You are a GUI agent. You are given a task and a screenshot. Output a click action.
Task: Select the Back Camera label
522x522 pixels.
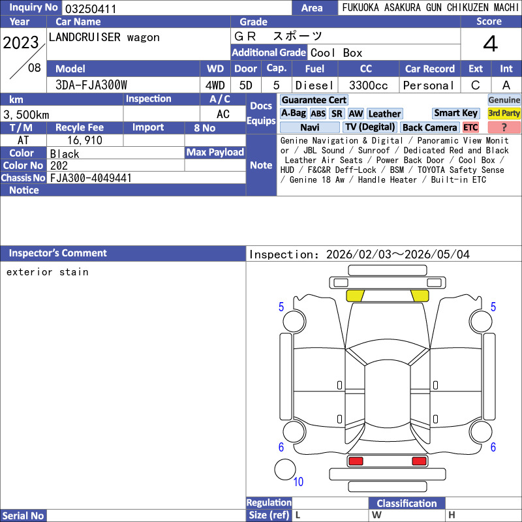click(x=429, y=127)
